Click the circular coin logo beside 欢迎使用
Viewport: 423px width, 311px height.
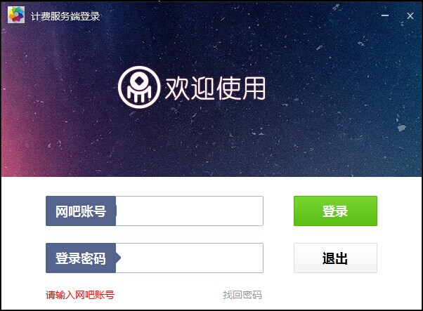139,87
